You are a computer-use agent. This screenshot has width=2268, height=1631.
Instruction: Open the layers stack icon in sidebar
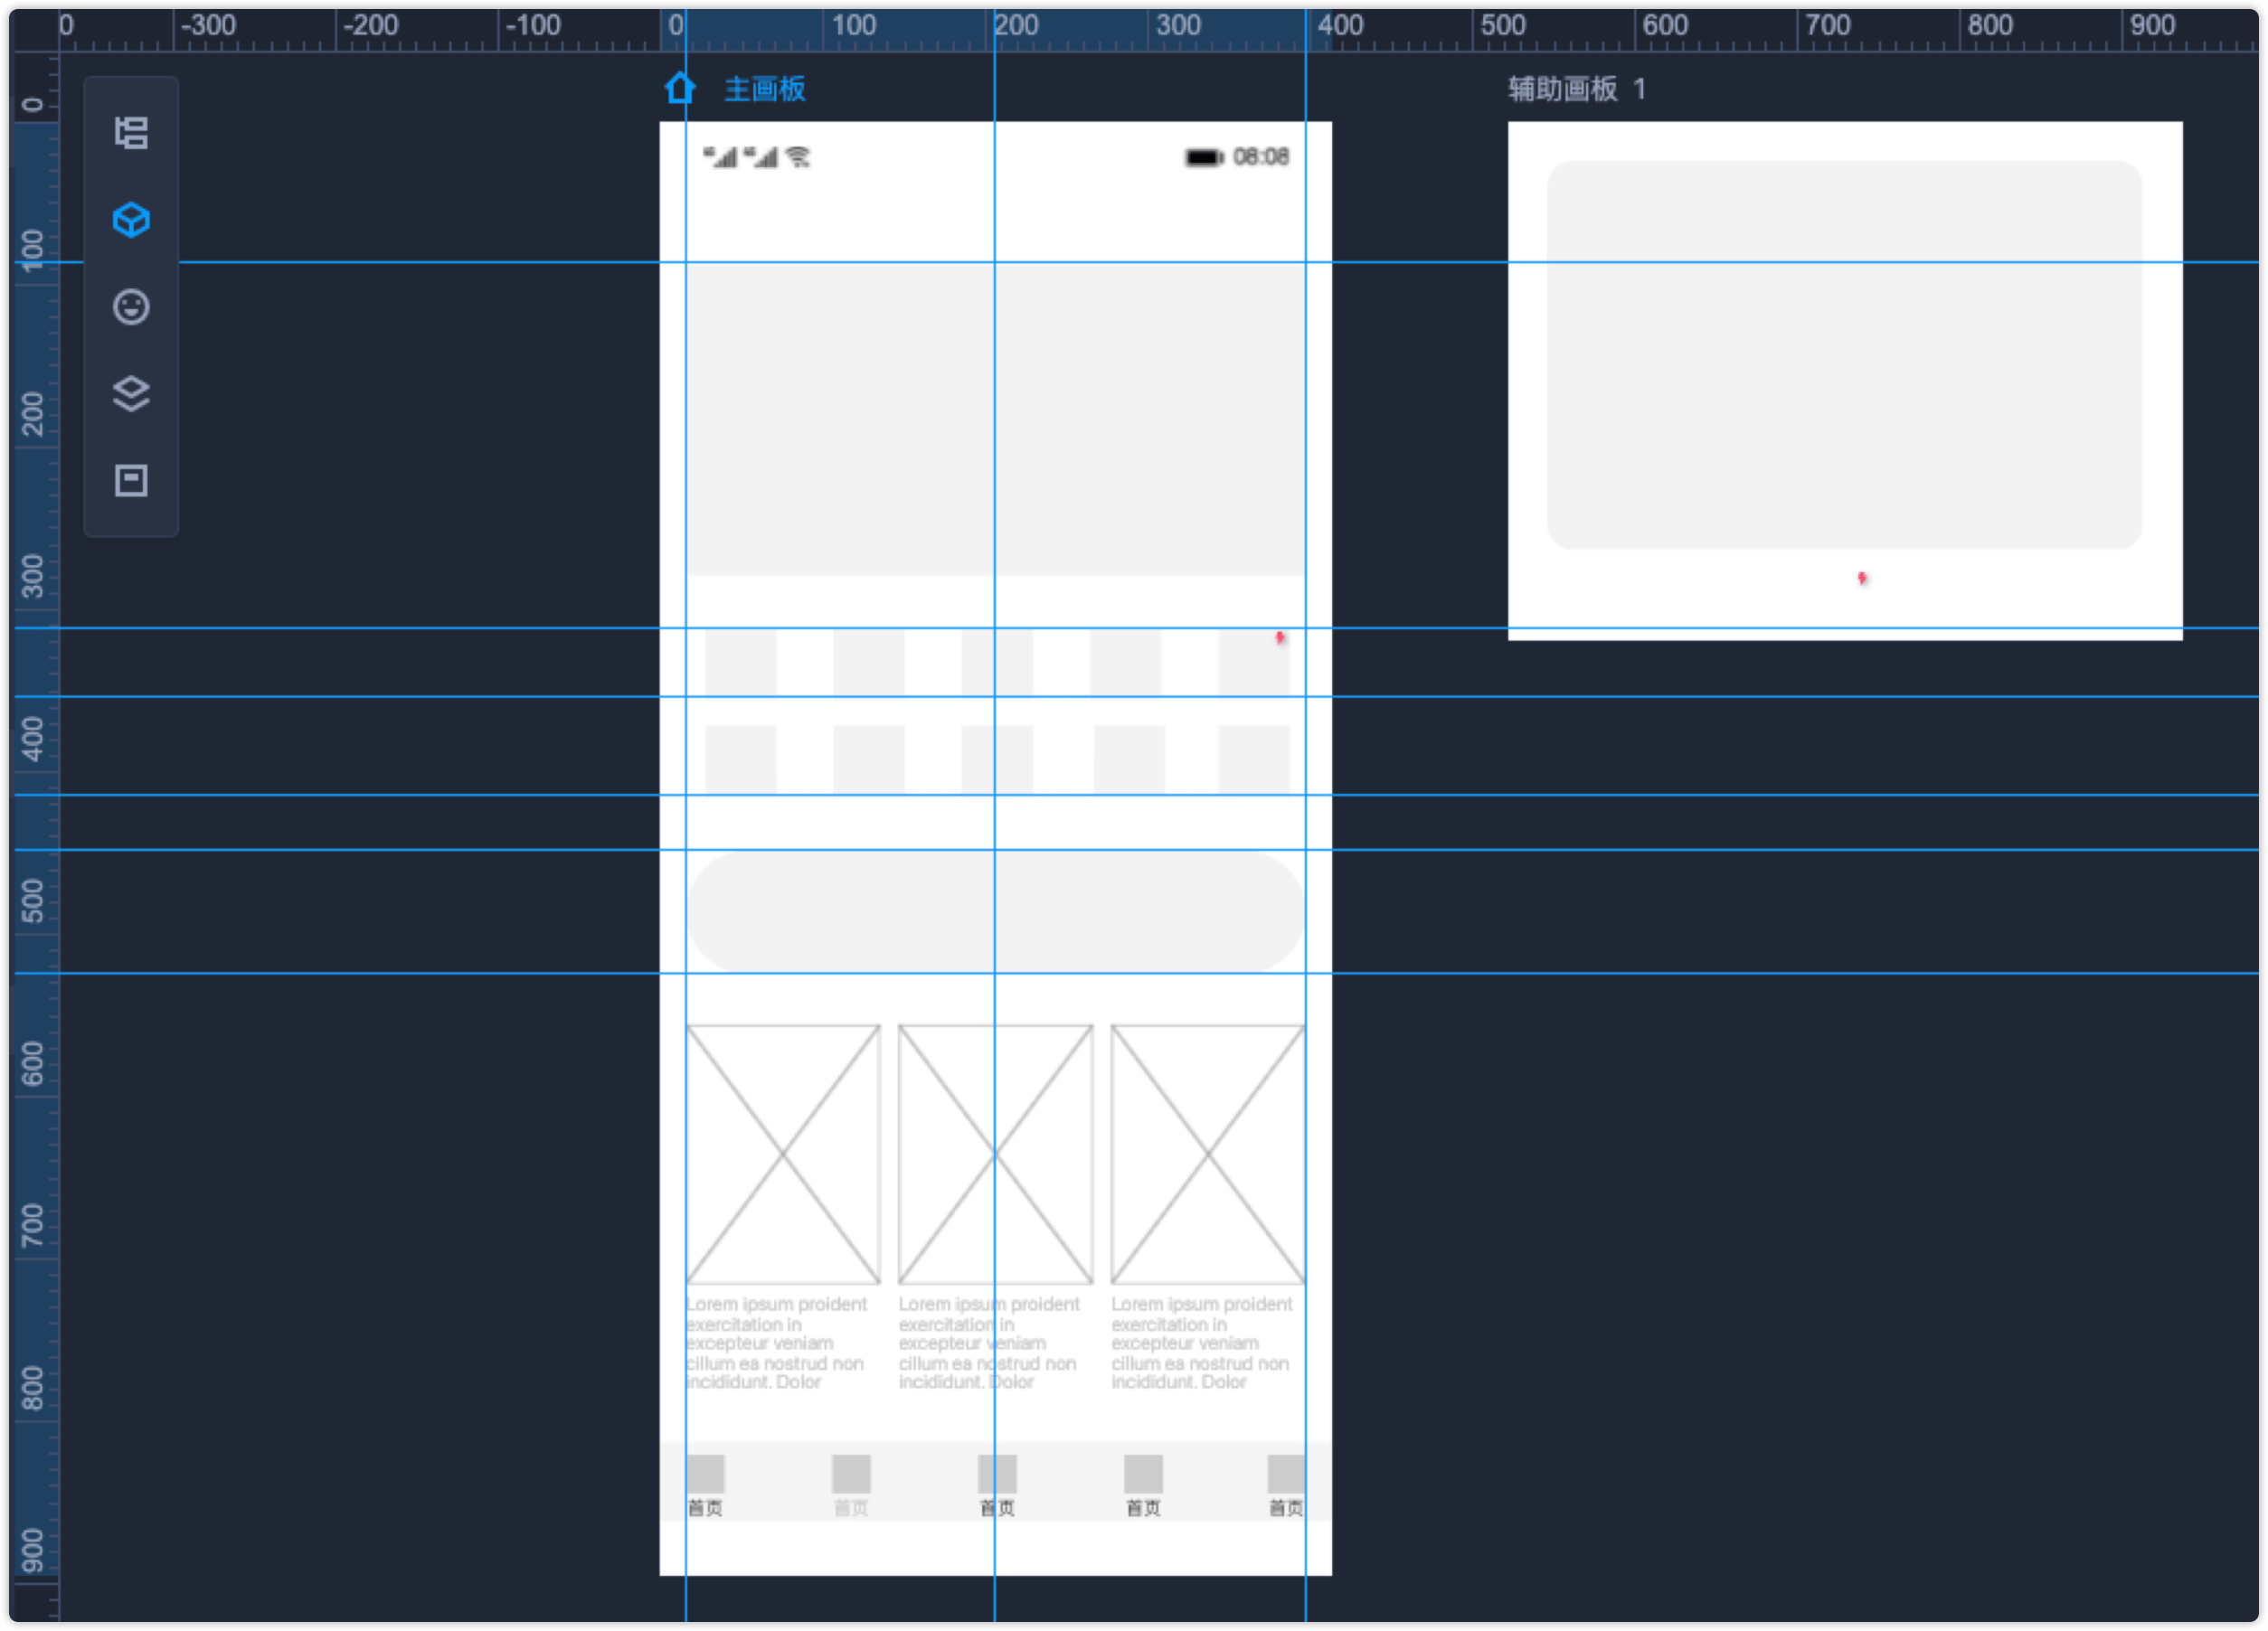coord(131,394)
